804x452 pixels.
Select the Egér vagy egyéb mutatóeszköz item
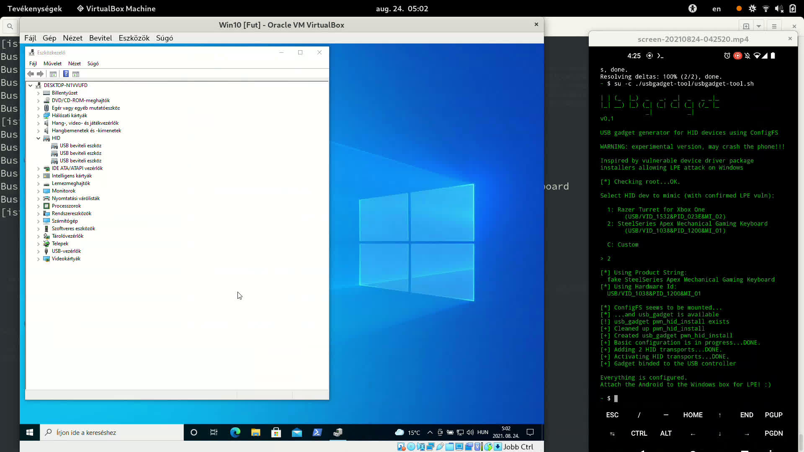pyautogui.click(x=86, y=108)
